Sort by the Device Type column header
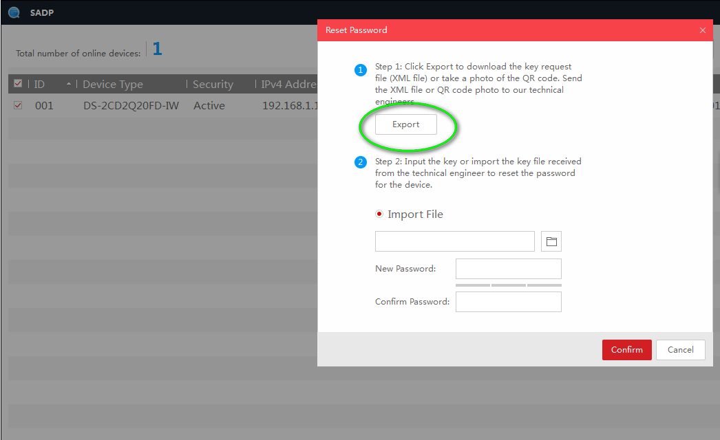The height and width of the screenshot is (440, 720). [113, 84]
